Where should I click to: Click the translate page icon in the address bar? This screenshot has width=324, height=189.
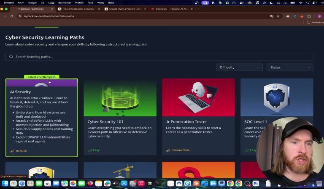272,16
